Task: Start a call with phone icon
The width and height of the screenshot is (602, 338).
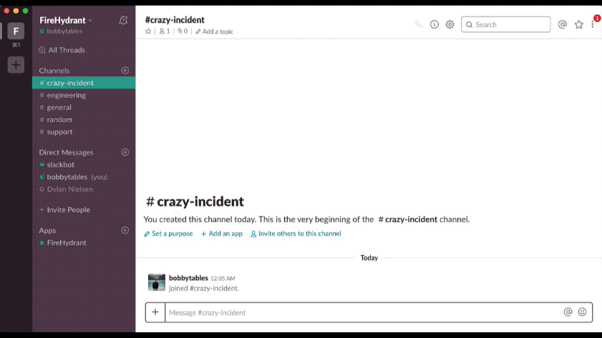Action: tap(419, 24)
